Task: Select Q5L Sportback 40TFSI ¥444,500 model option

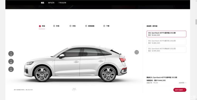Action: pos(166,34)
